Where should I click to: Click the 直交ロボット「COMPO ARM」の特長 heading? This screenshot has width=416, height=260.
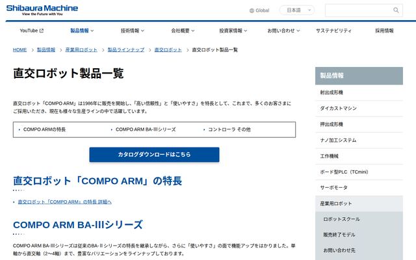tap(97, 181)
